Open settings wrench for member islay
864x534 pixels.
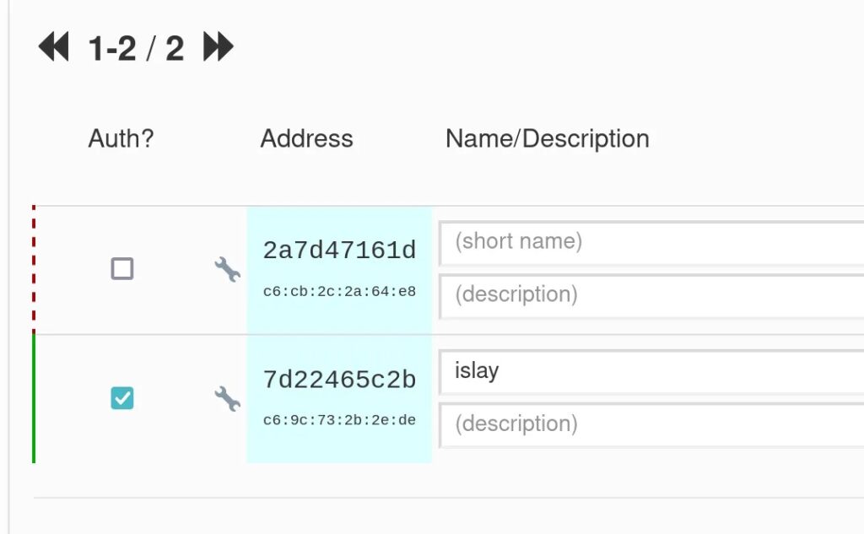(x=227, y=398)
